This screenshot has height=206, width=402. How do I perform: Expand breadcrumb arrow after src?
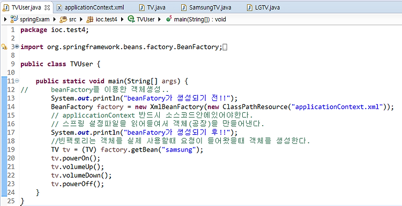[81, 19]
